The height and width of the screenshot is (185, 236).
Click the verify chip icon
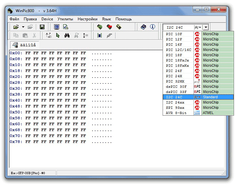(x=119, y=27)
